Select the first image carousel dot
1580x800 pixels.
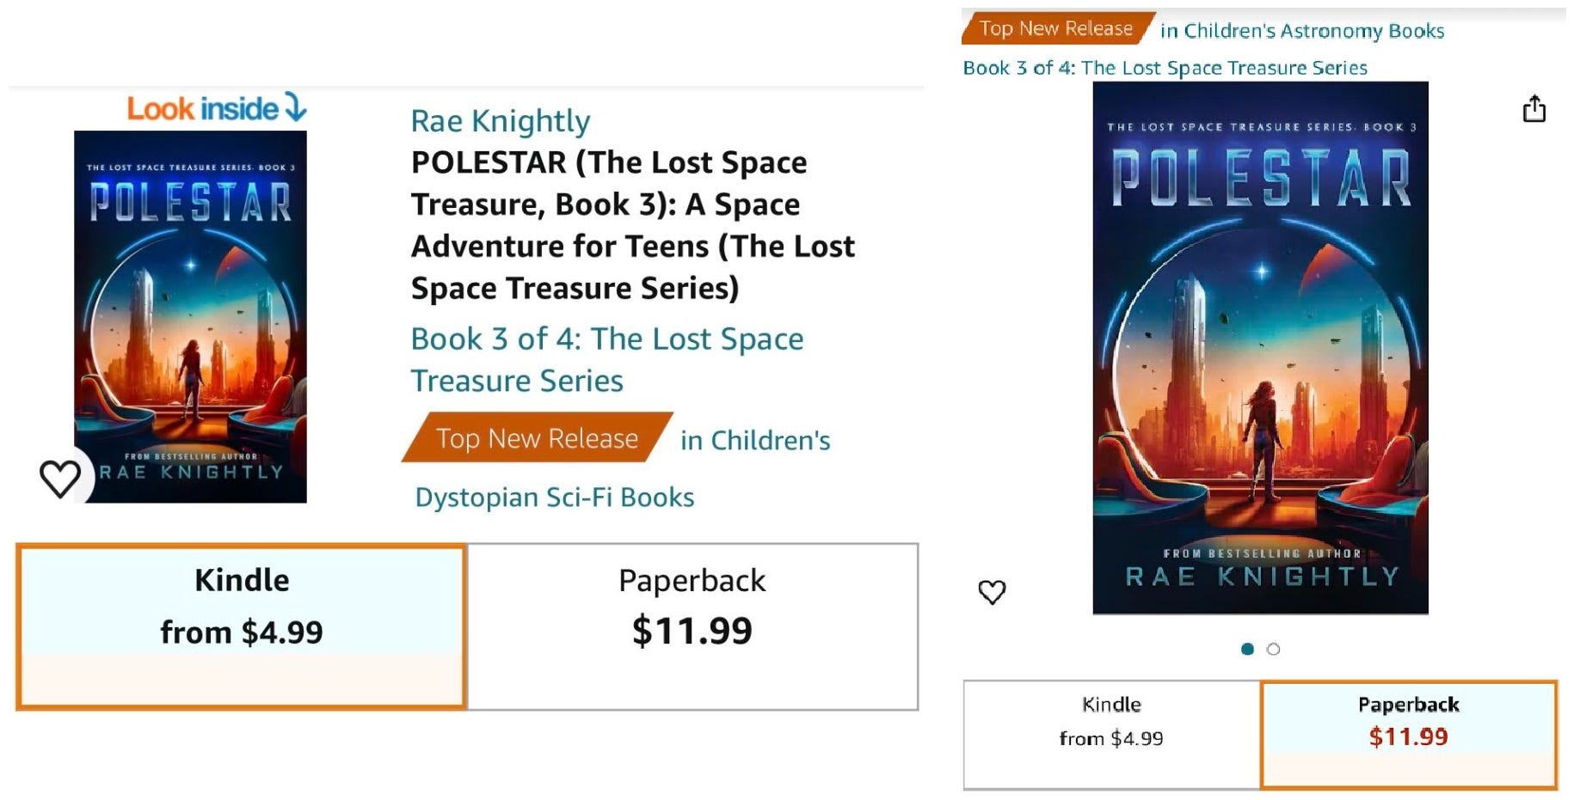[x=1247, y=649]
